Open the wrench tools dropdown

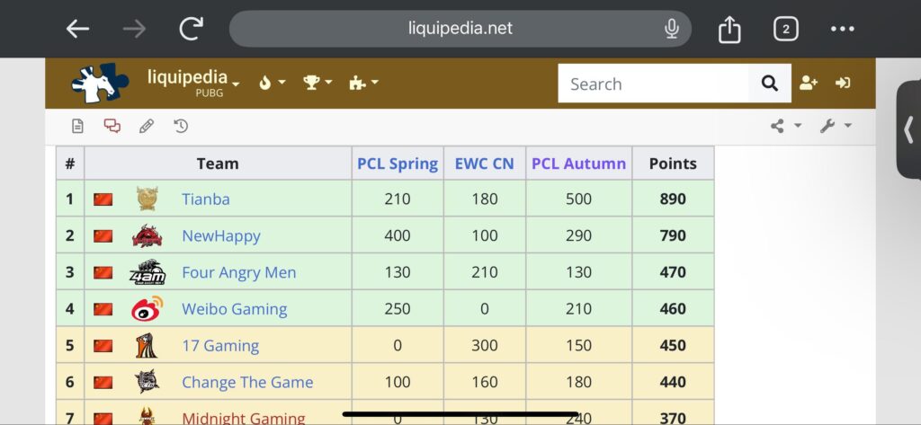(x=835, y=126)
